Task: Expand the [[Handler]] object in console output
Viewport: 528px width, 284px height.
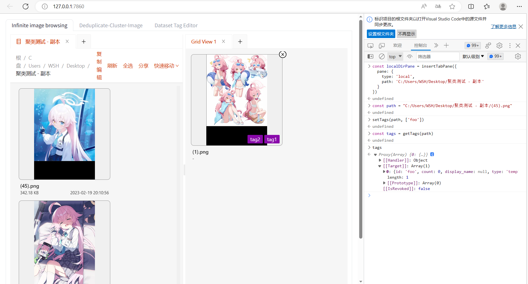Action: [380, 160]
